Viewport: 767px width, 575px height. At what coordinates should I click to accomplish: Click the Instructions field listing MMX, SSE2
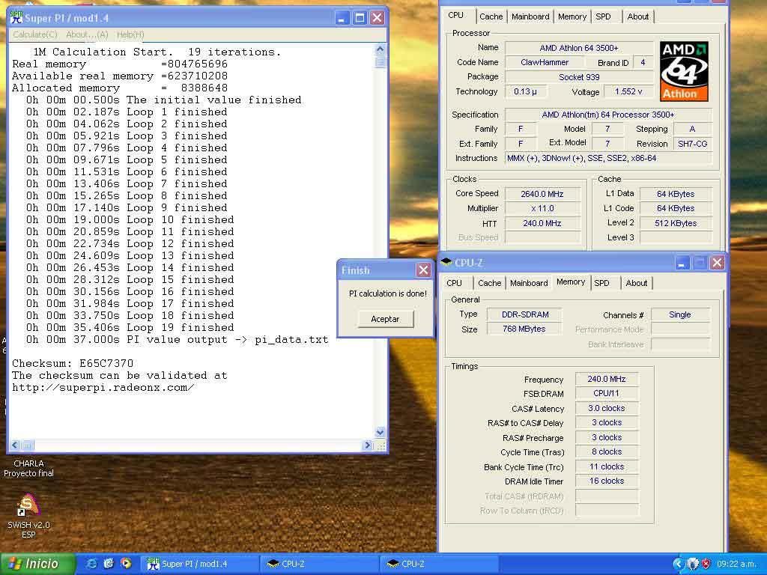pyautogui.click(x=608, y=158)
